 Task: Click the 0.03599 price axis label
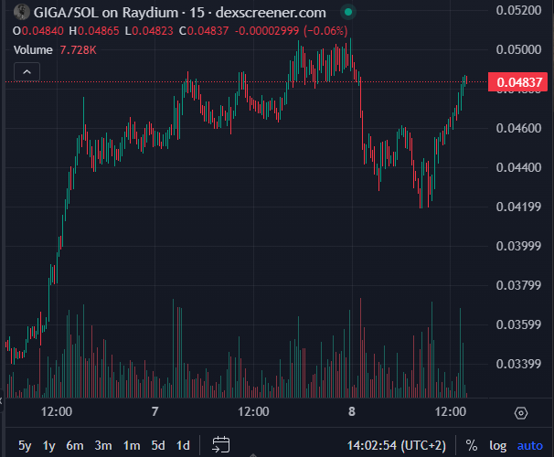[518, 324]
